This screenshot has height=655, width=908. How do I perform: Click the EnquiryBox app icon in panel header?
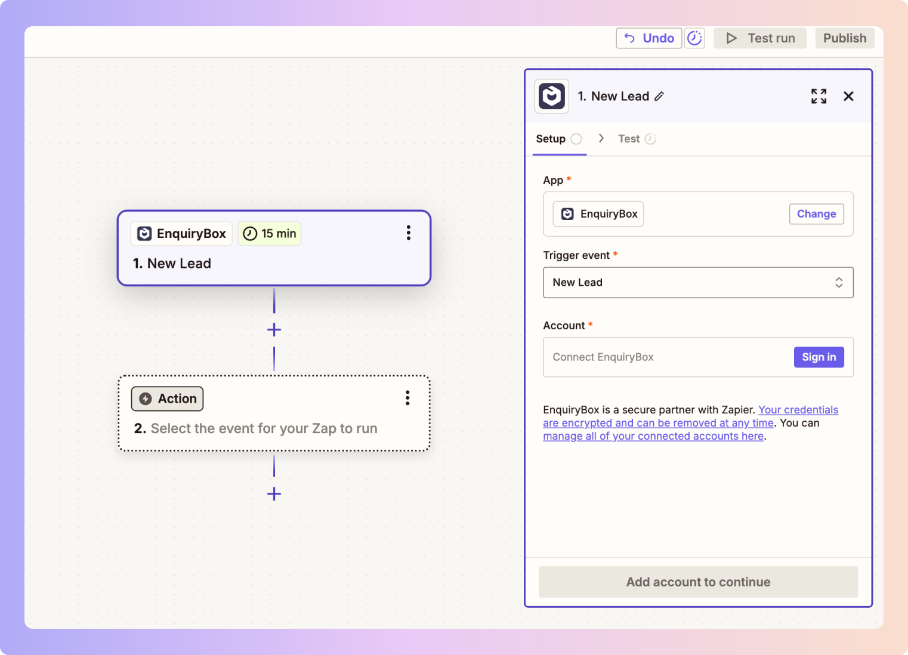(552, 96)
